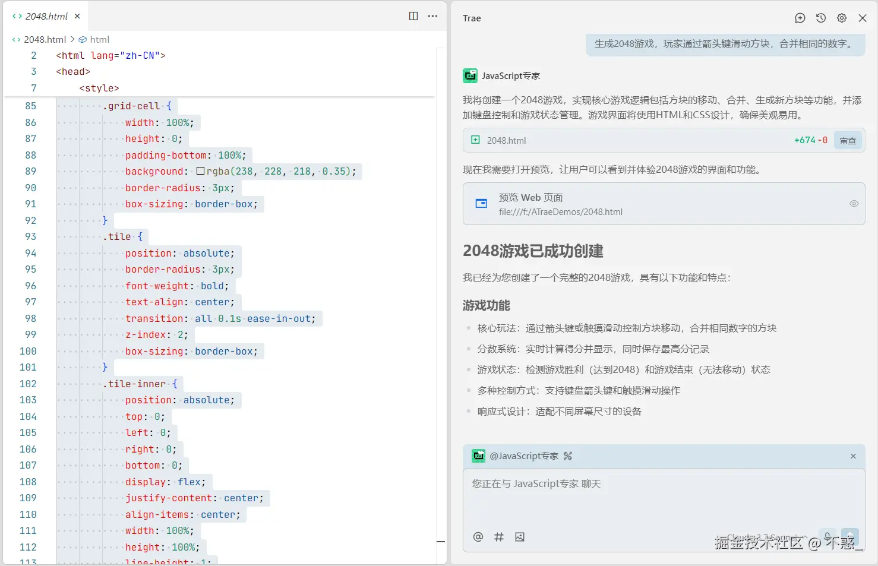Click 'width: 100%;' on line 86
Screen dimensions: 878x566
159,122
